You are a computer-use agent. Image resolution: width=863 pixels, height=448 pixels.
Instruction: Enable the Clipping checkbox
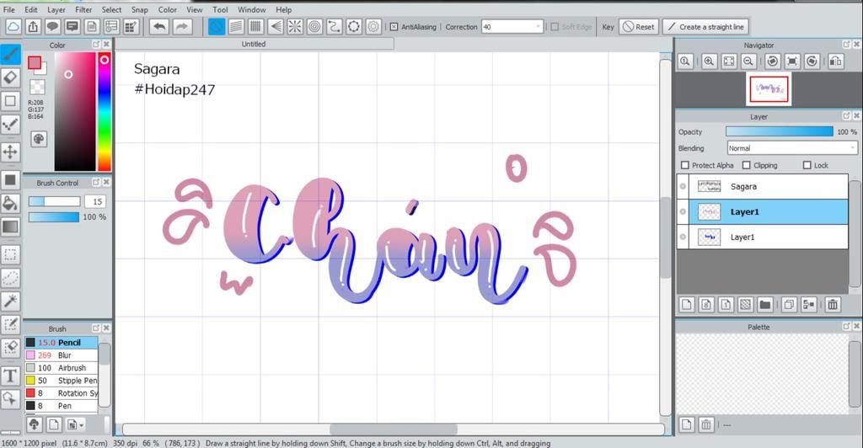(747, 165)
